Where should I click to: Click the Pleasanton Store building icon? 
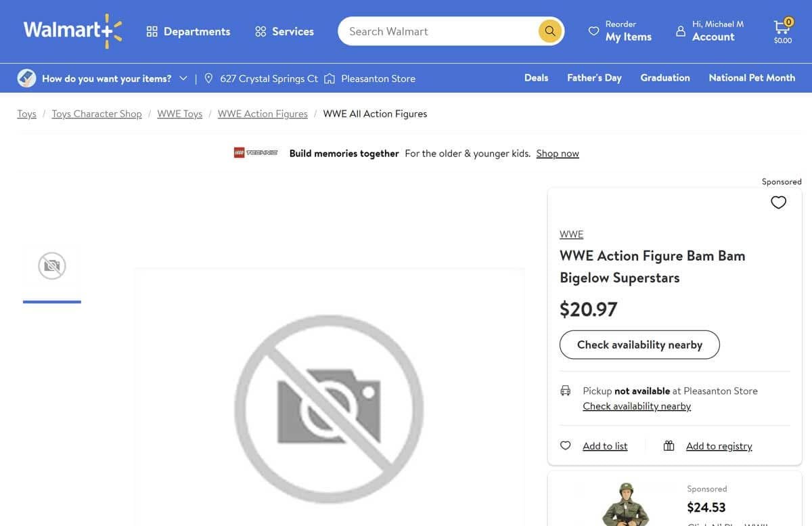tap(330, 78)
